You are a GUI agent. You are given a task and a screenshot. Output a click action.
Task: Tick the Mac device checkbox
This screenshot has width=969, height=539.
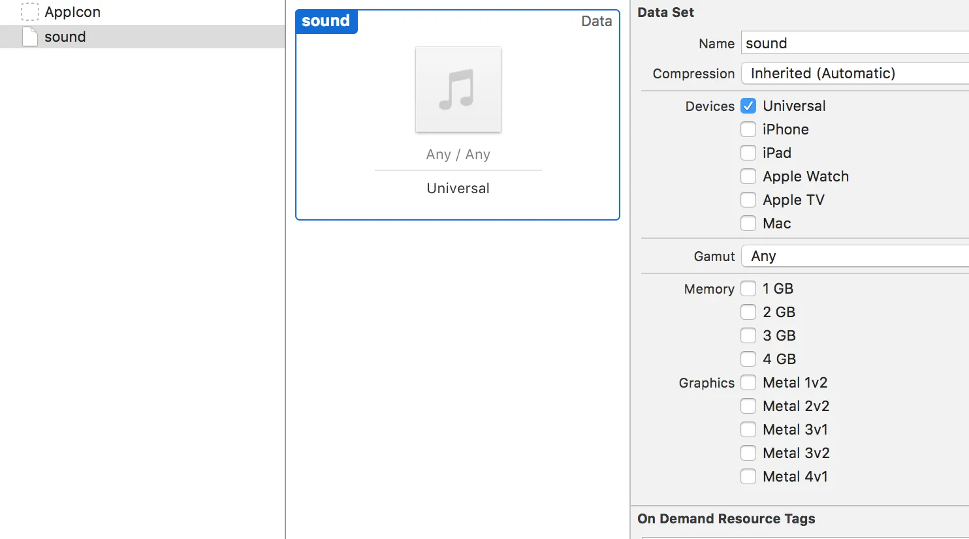click(x=748, y=223)
